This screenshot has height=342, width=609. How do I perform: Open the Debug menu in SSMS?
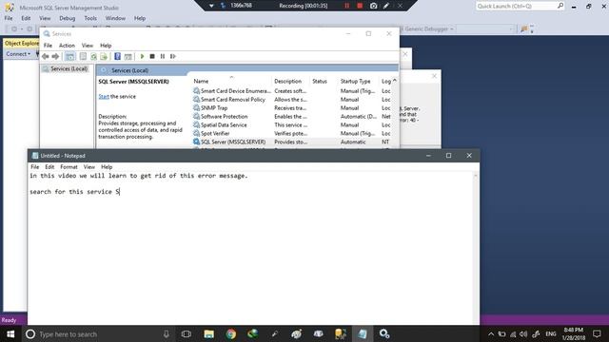(68, 18)
